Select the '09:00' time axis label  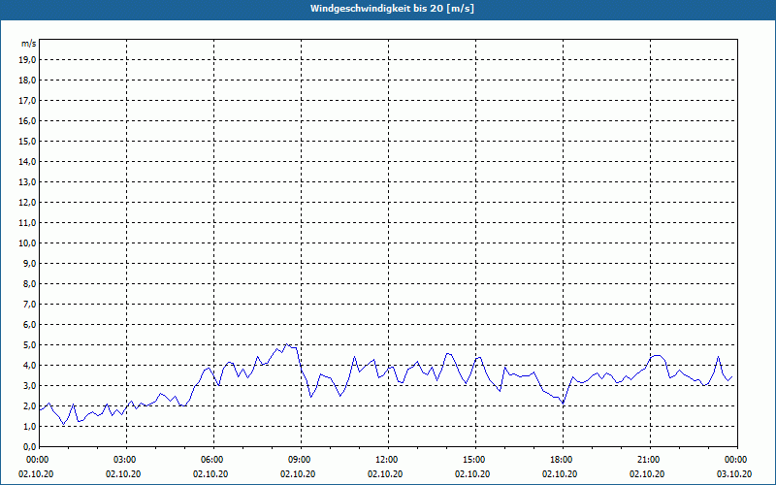click(x=299, y=460)
